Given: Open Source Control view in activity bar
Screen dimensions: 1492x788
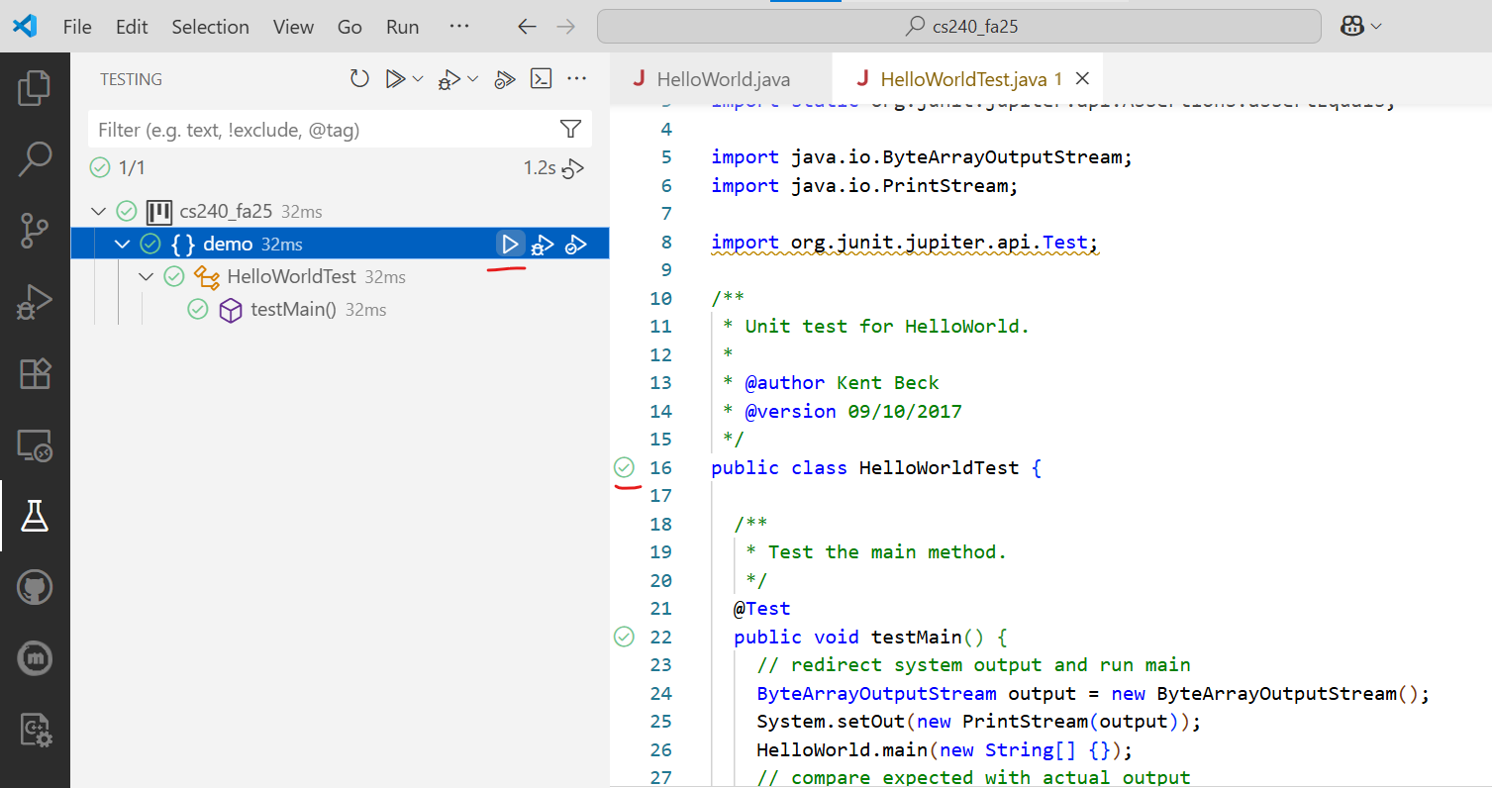Looking at the screenshot, I should click(x=35, y=231).
